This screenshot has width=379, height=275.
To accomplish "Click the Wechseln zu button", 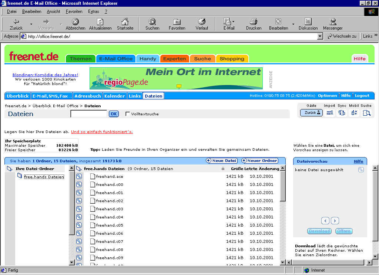I will coord(342,36).
